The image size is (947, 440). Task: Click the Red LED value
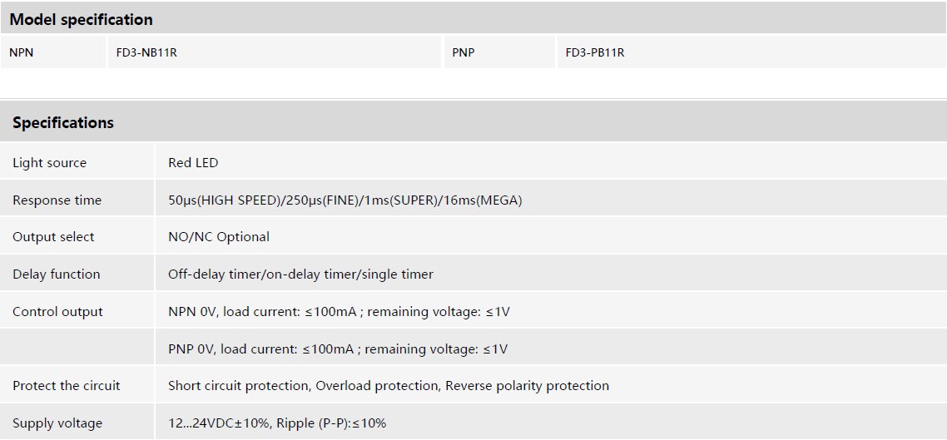pyautogui.click(x=193, y=163)
